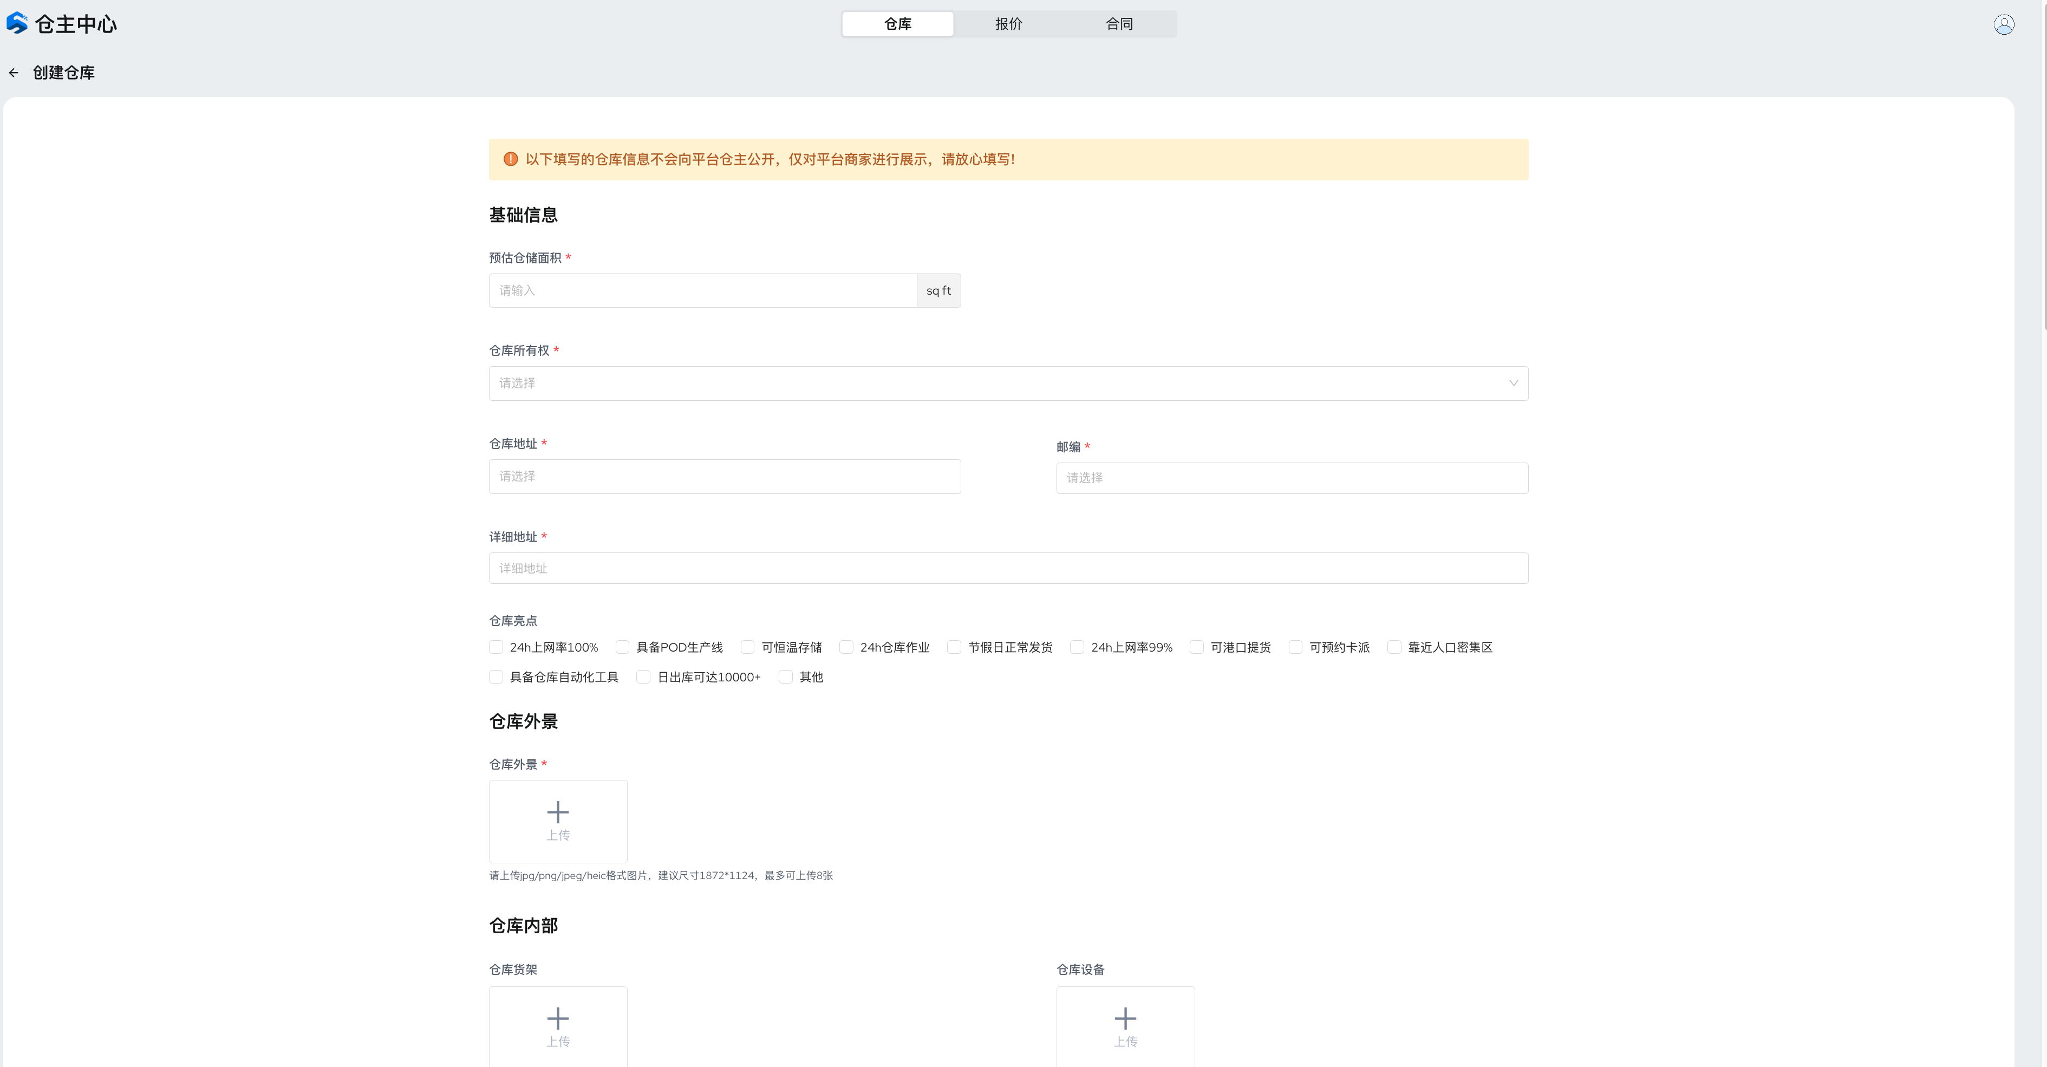The image size is (2047, 1067).
Task: Click the plus upload icon under 仓库外景
Action: tap(558, 812)
